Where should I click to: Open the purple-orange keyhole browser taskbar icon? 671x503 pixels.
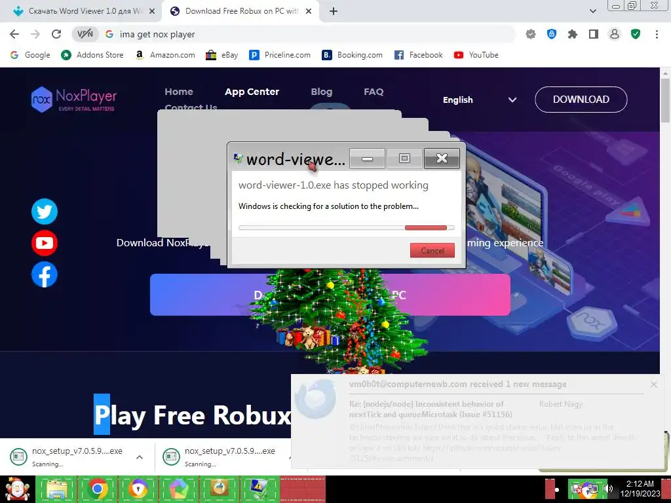point(138,489)
